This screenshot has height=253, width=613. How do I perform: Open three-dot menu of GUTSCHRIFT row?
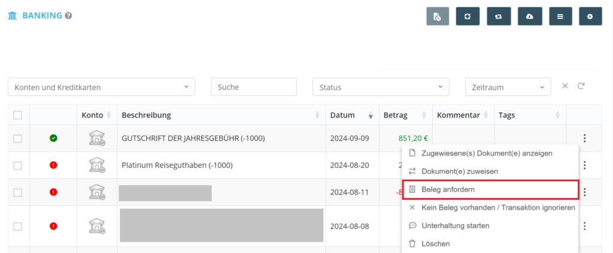click(x=584, y=138)
